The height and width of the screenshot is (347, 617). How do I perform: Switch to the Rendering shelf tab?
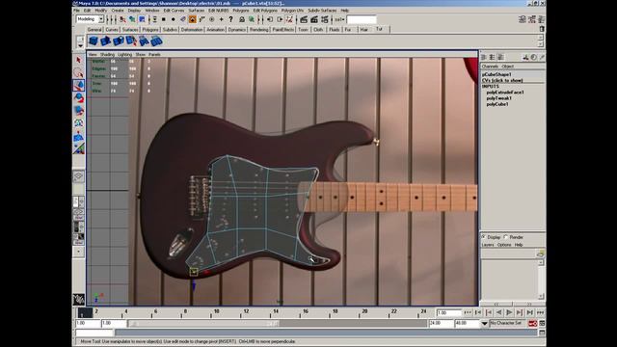click(258, 30)
